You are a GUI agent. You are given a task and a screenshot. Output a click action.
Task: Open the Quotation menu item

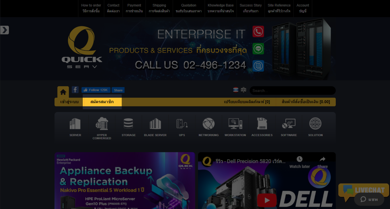pyautogui.click(x=189, y=8)
